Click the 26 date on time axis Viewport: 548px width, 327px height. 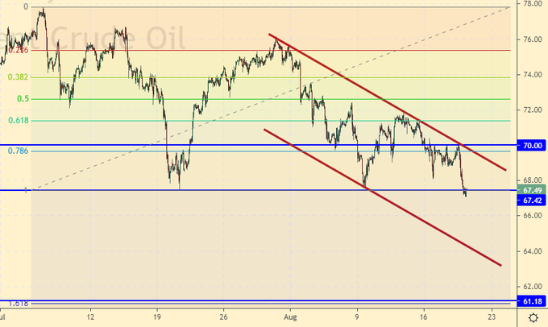click(x=224, y=317)
